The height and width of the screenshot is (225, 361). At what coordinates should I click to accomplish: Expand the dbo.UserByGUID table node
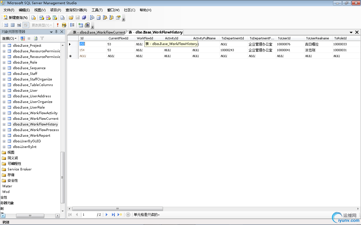pyautogui.click(x=4, y=141)
